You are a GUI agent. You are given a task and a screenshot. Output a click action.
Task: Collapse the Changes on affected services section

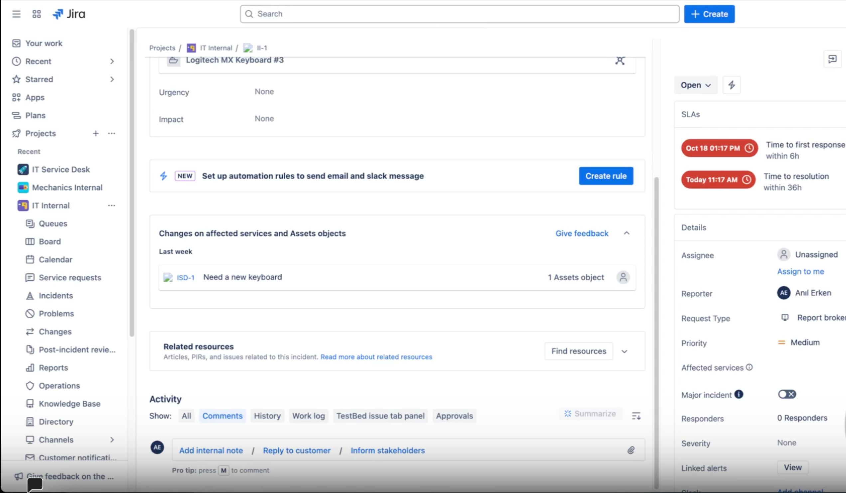(x=627, y=233)
